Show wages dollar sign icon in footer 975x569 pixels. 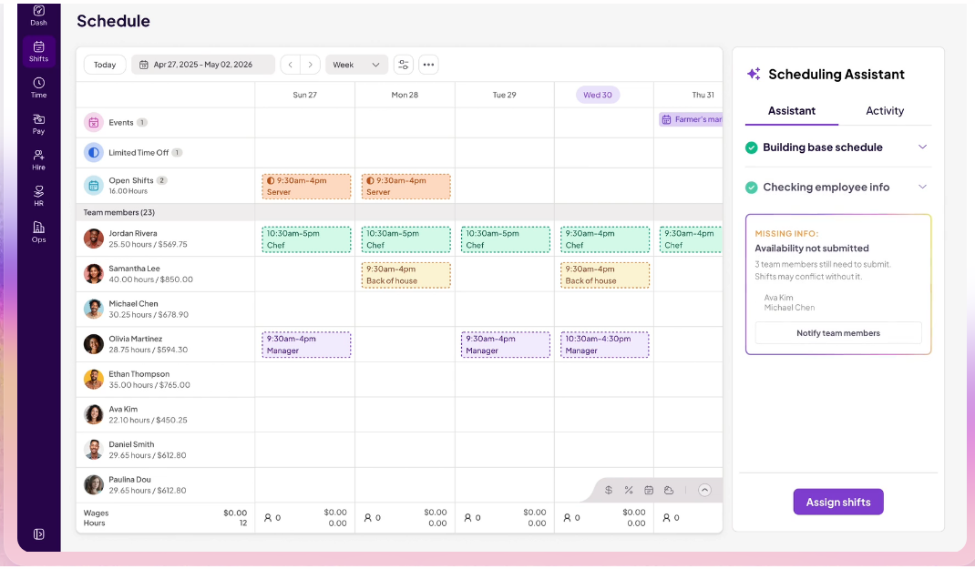click(609, 490)
